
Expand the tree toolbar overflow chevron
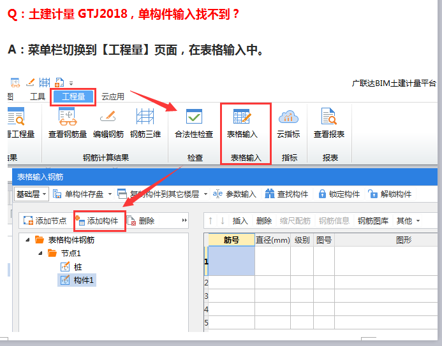pyautogui.click(x=184, y=220)
